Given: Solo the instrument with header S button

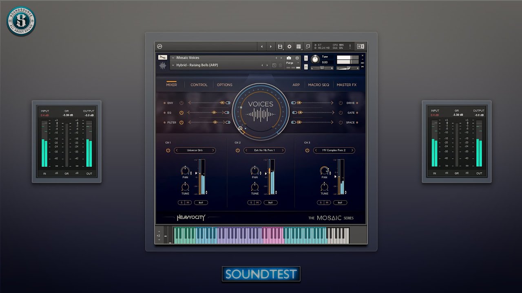Looking at the screenshot, I should (x=306, y=58).
